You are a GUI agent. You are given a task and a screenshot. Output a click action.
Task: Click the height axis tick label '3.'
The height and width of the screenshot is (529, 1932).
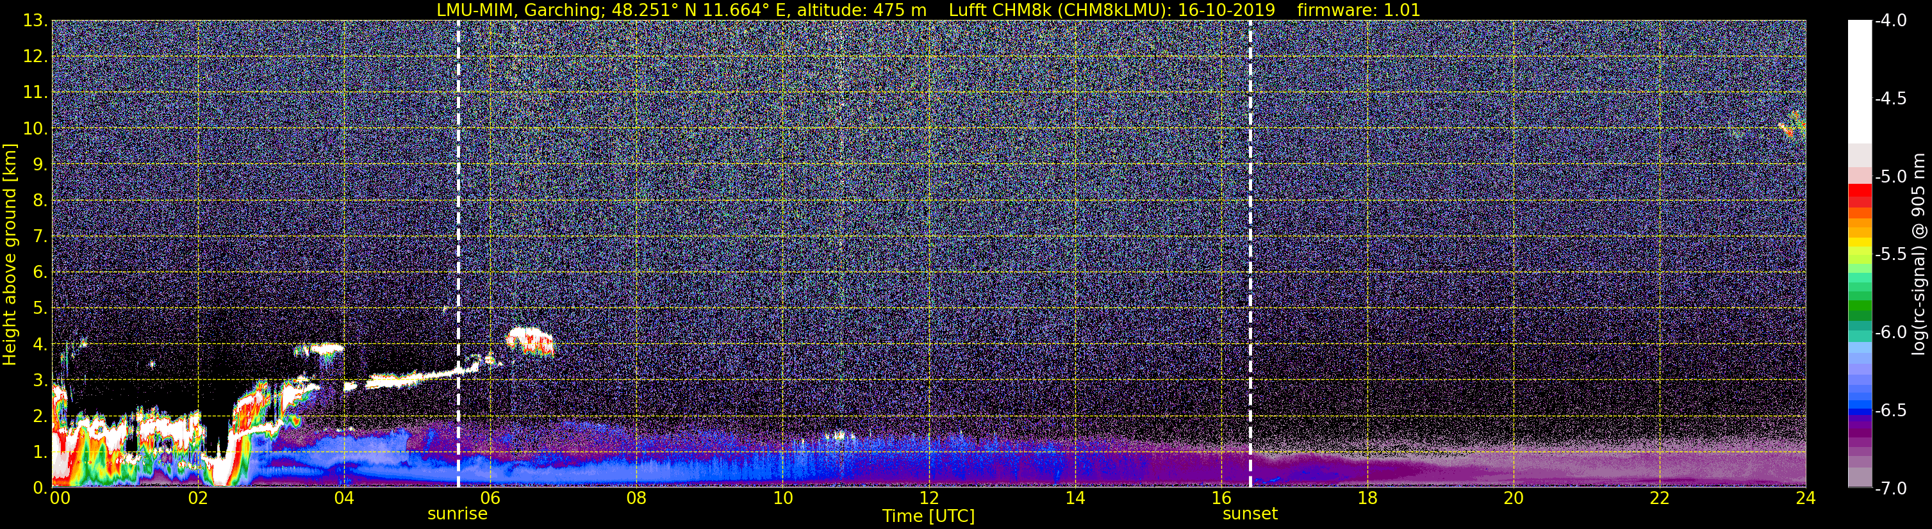(x=40, y=380)
